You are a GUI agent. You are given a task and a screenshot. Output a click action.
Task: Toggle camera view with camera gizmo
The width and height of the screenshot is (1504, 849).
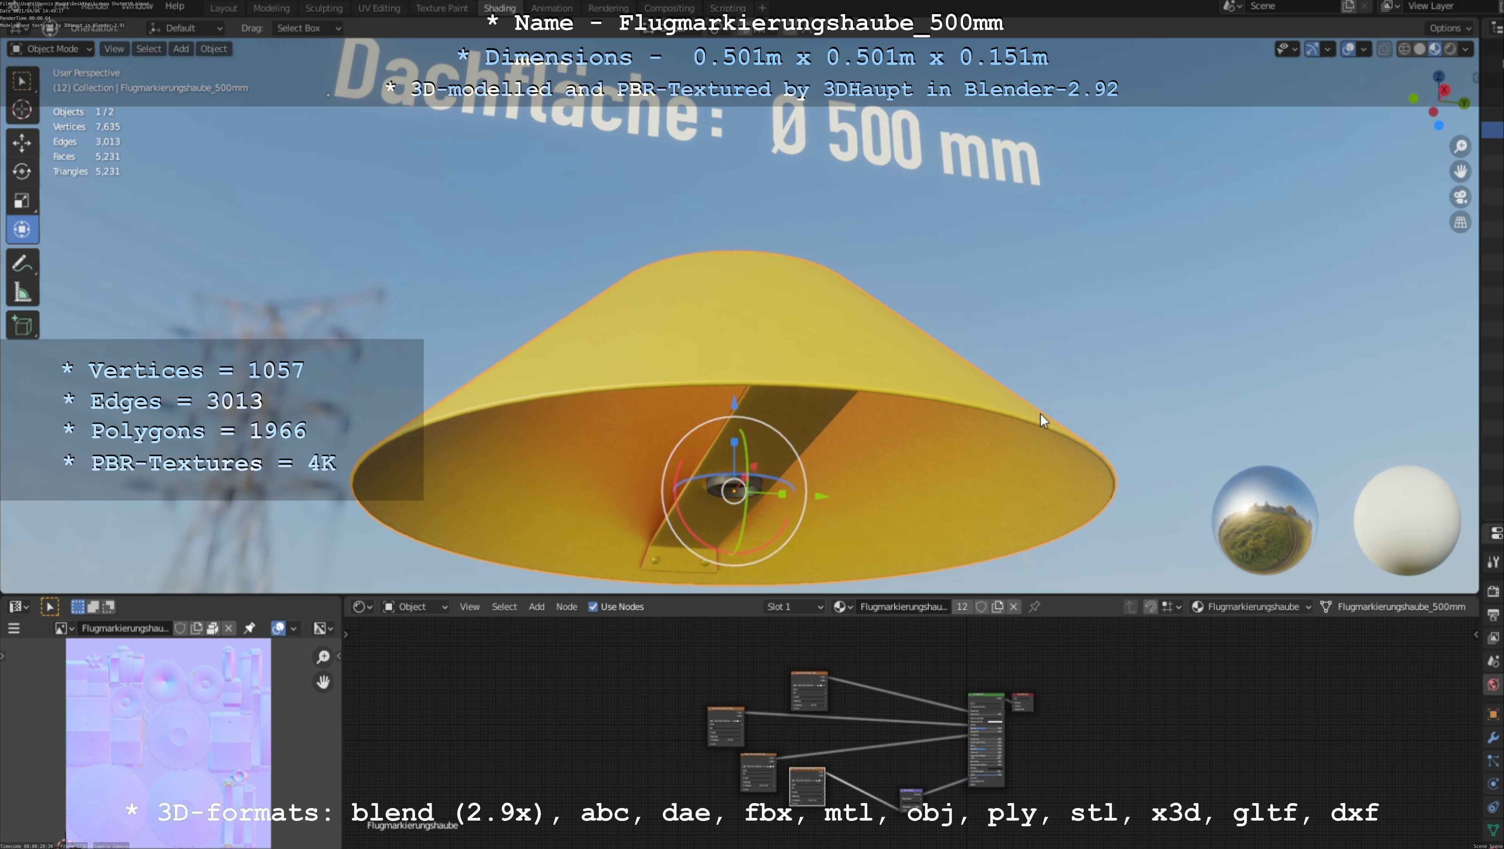point(1460,197)
